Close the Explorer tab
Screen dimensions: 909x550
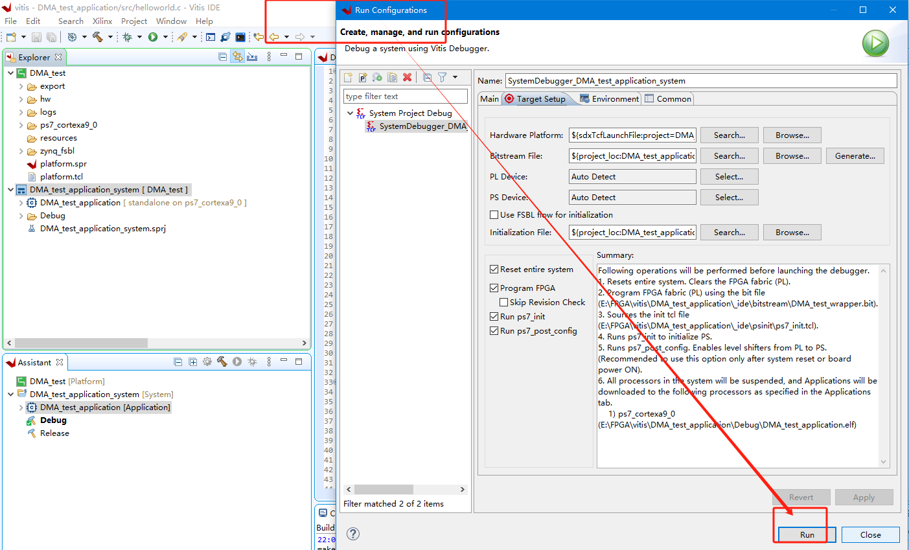pyautogui.click(x=58, y=57)
